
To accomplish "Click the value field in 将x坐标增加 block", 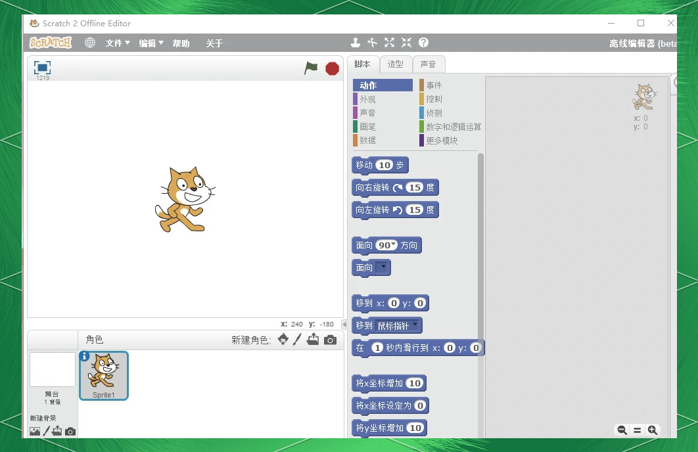I will tap(415, 383).
